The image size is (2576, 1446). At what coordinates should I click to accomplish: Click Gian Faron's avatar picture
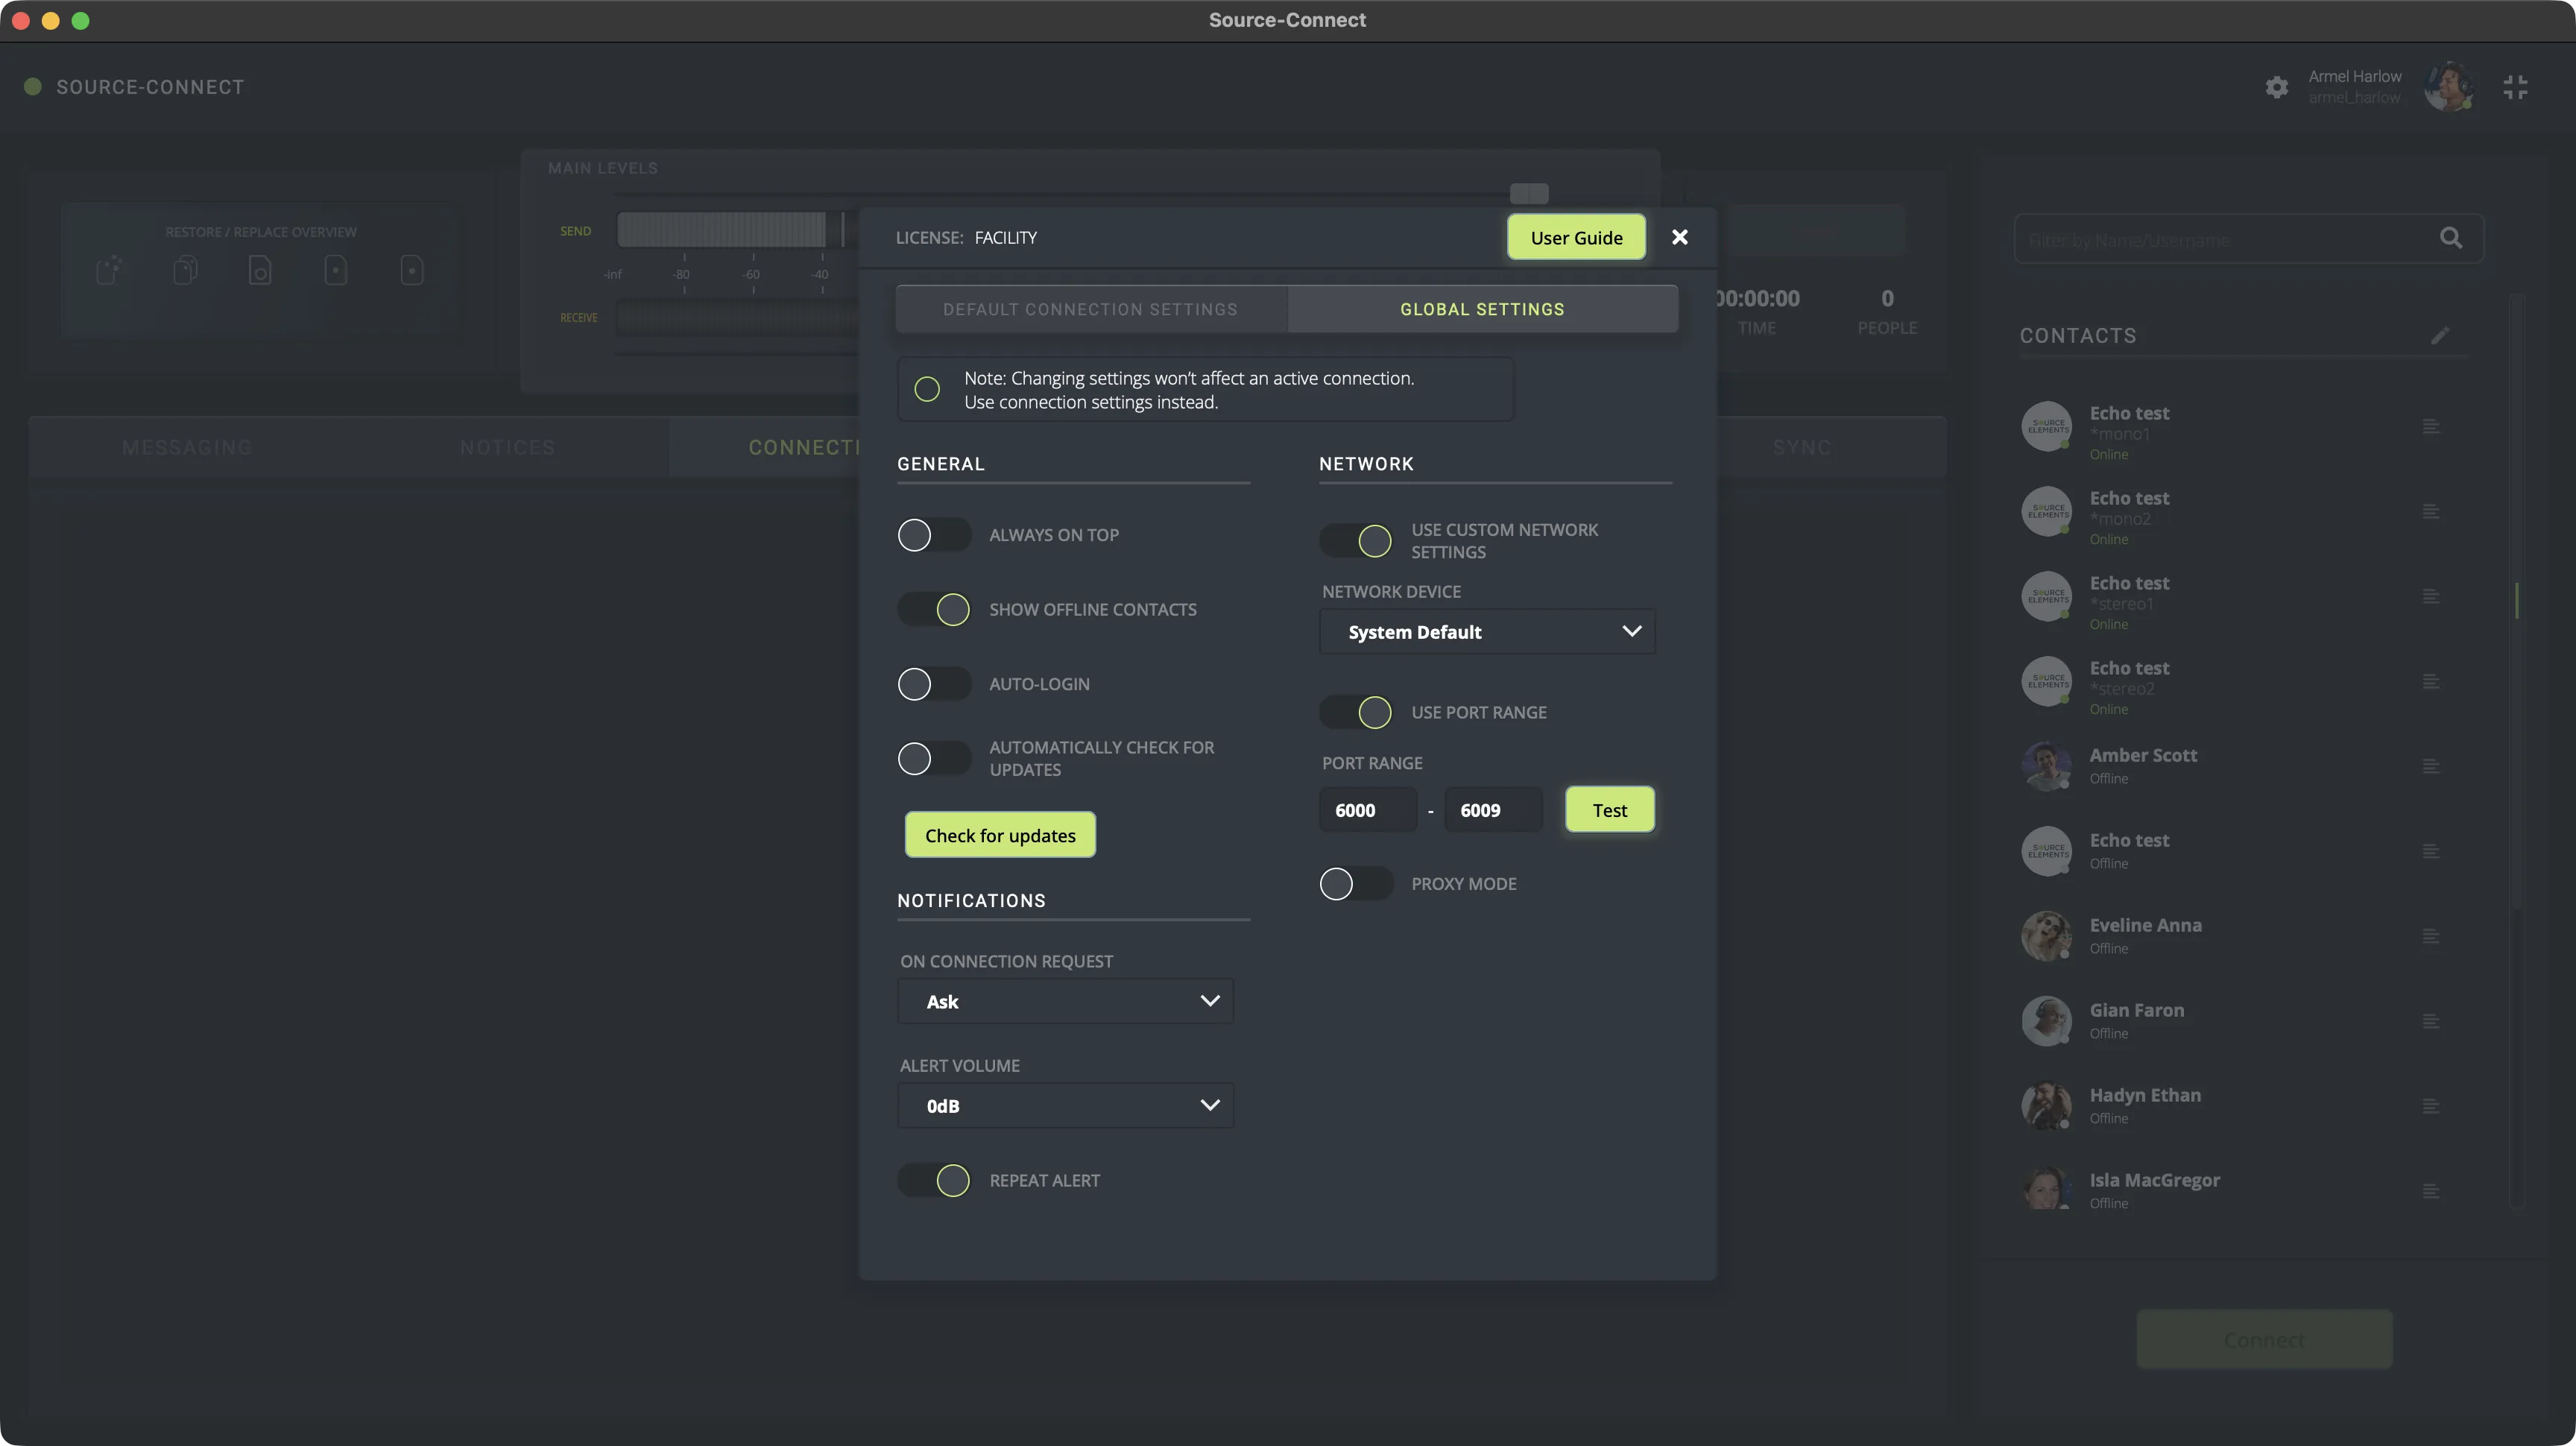[2046, 1021]
